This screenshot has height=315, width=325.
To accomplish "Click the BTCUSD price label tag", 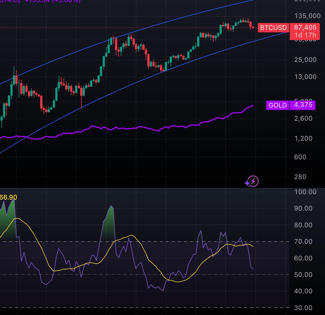I will 274,28.
